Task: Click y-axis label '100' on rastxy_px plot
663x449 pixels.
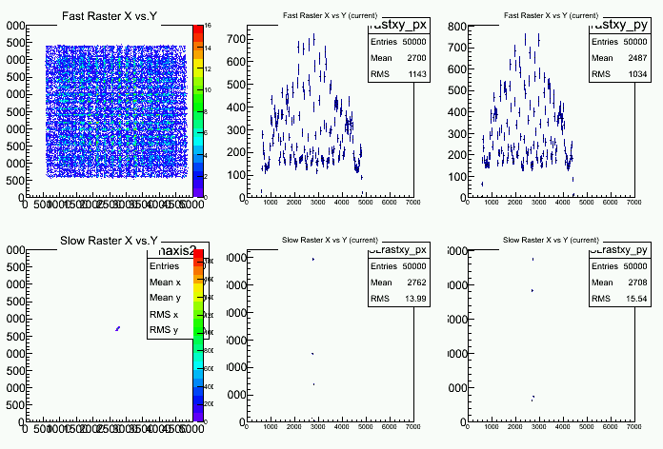Action: coord(236,175)
